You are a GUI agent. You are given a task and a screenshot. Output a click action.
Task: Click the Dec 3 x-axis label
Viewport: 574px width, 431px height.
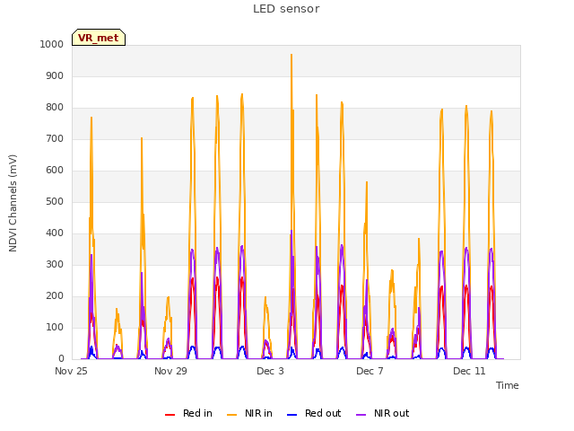point(270,371)
